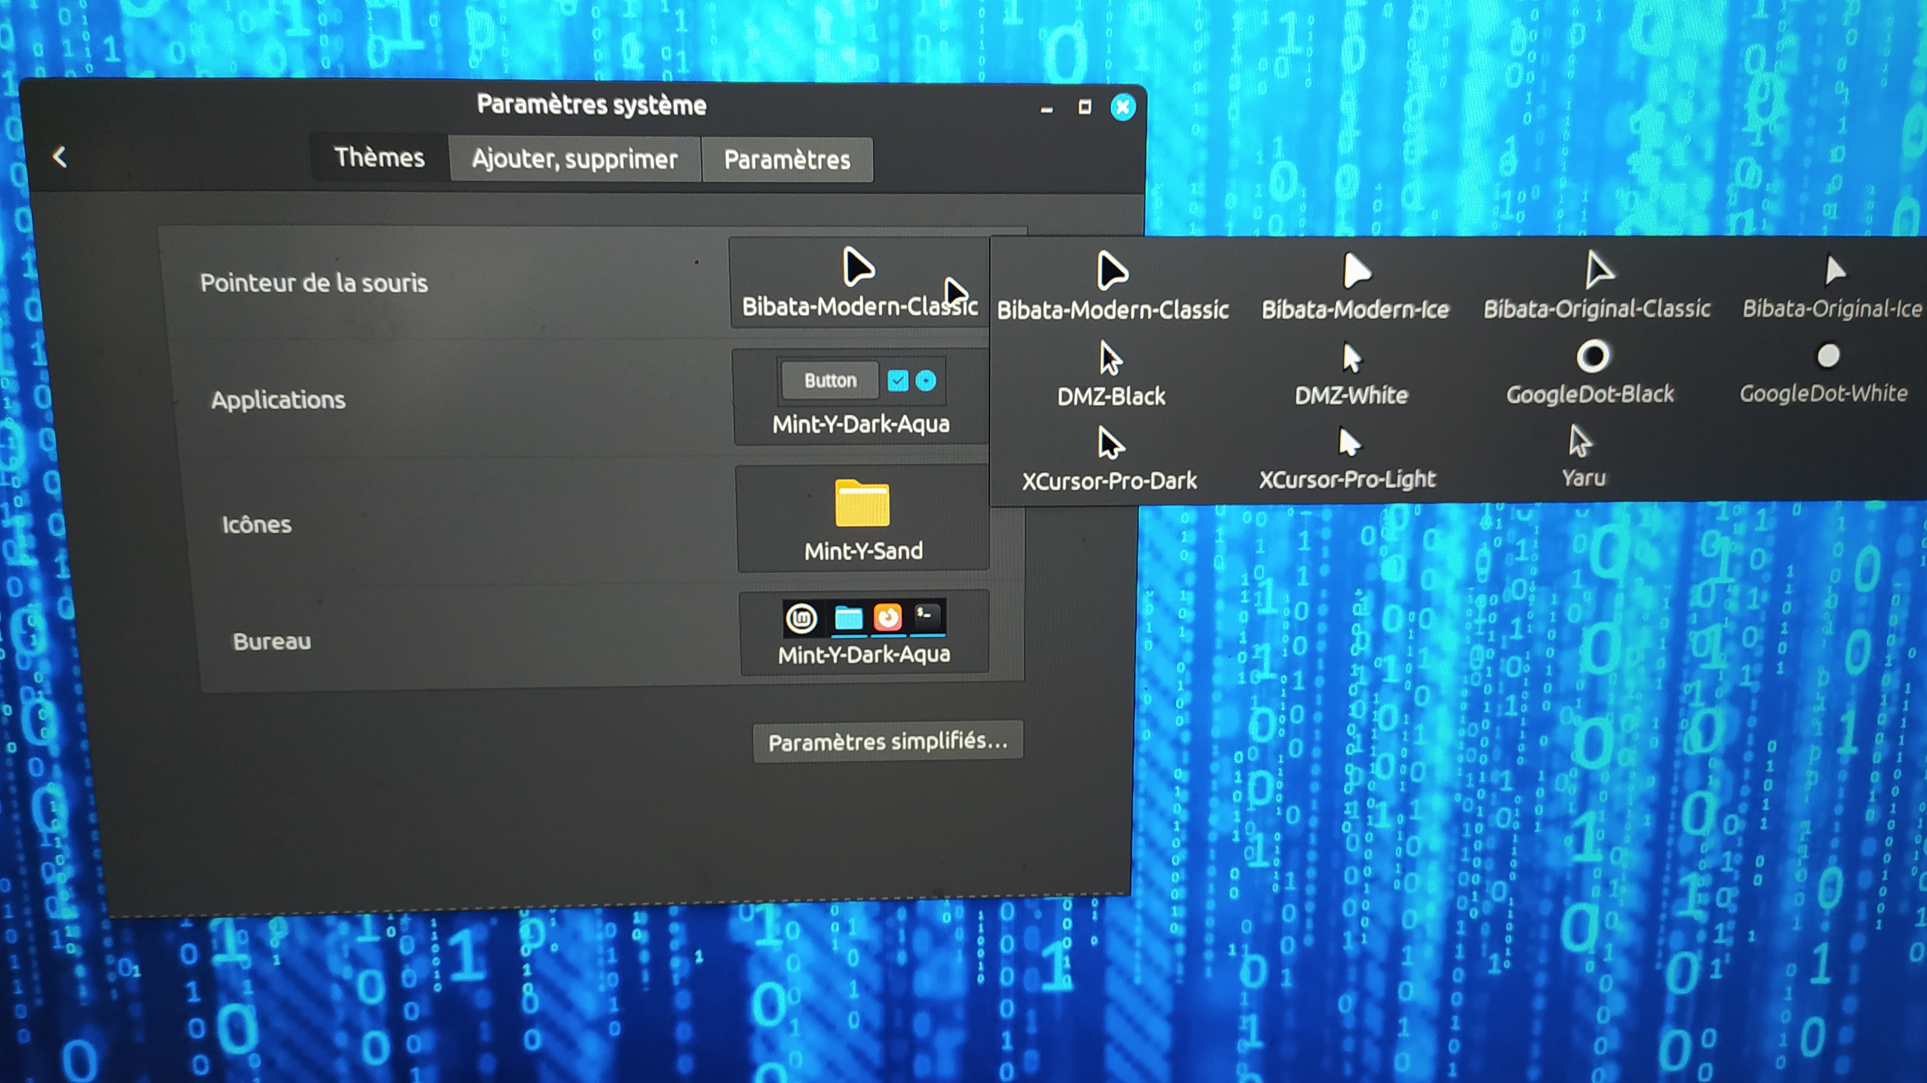Select the XCursor-Pro-Dark cursor
Screen dimensions: 1927x1083
[x=1110, y=459]
